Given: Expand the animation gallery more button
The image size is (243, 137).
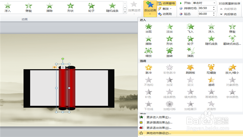Looking at the screenshot, I should click(125, 12).
